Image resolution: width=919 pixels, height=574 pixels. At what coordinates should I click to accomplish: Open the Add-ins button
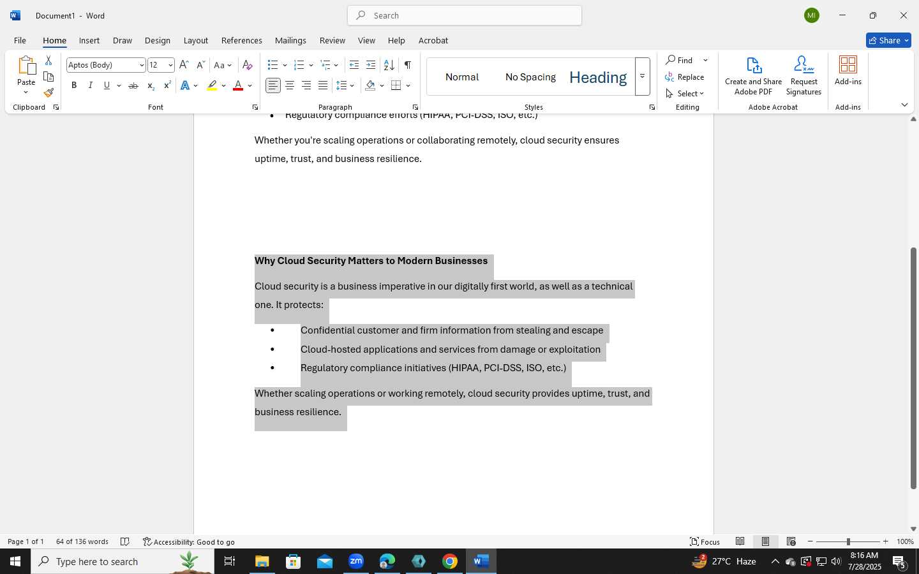[848, 71]
